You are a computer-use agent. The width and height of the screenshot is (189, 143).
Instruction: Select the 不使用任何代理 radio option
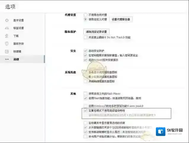[86, 15]
